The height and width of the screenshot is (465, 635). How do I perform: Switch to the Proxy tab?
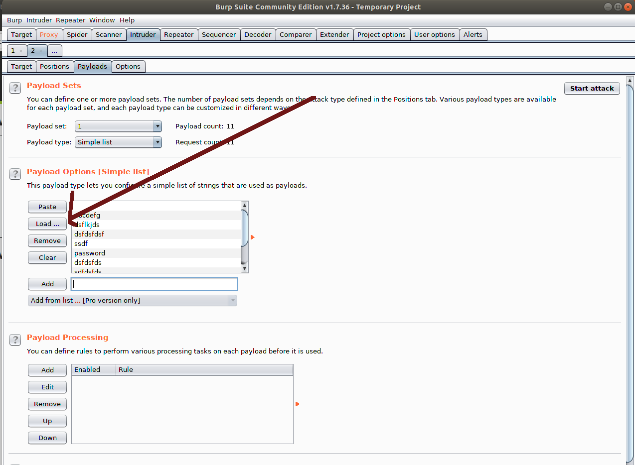(49, 35)
